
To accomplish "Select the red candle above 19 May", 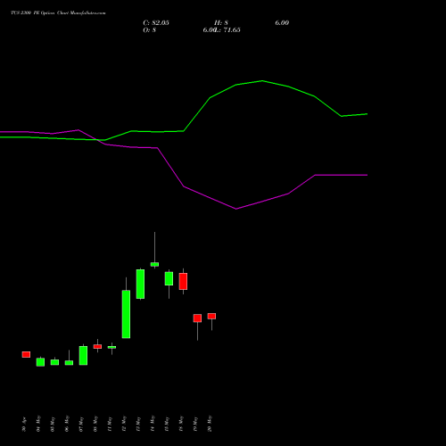I will [x=197, y=318].
